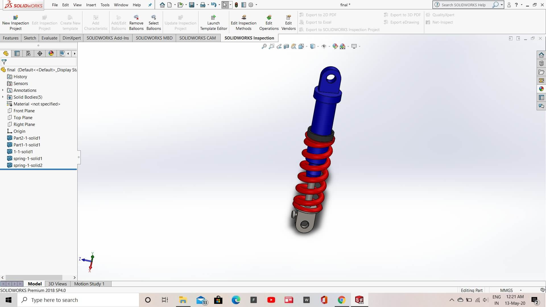The width and height of the screenshot is (546, 307).
Task: Open Google Chrome from the taskbar
Action: pyautogui.click(x=342, y=300)
